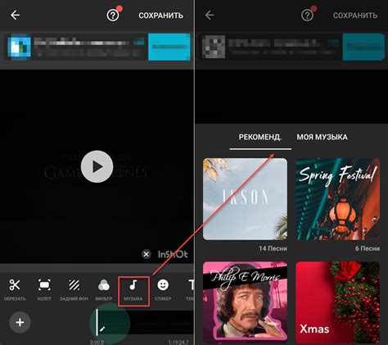Select the scissors Trim tool (ОБРЕЗАТЬ)

[15, 289]
